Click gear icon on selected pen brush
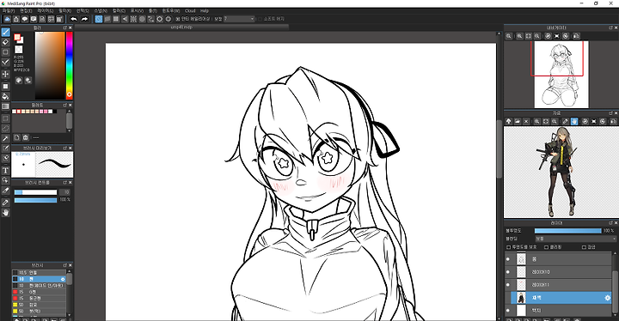 pos(63,279)
